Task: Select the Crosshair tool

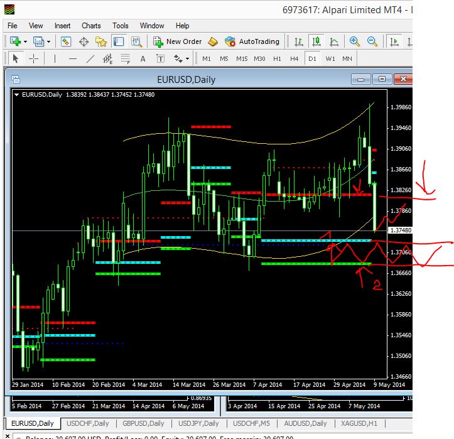Action: click(x=33, y=59)
